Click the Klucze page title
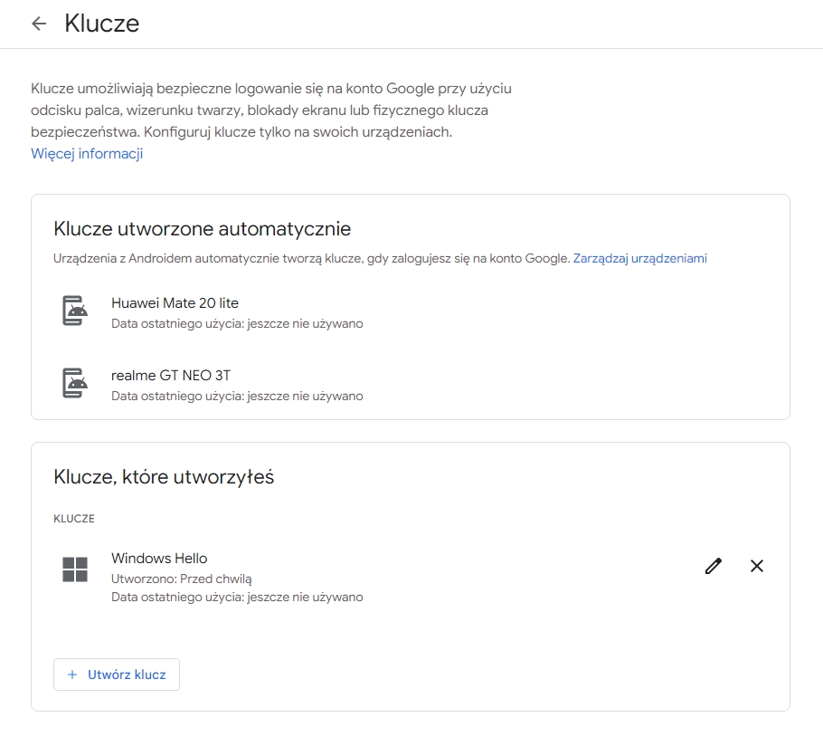The width and height of the screenshot is (823, 737). (x=100, y=24)
